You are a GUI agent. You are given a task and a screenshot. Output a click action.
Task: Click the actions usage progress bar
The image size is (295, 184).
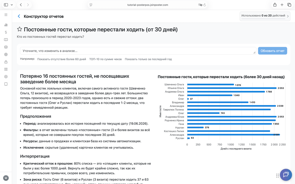point(264,19)
